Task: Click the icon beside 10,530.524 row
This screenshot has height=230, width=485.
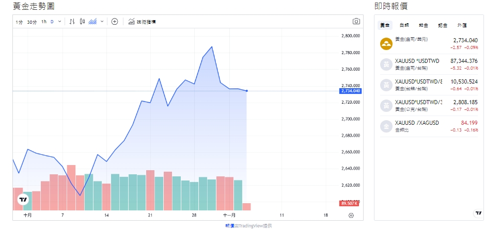Action: pos(386,85)
